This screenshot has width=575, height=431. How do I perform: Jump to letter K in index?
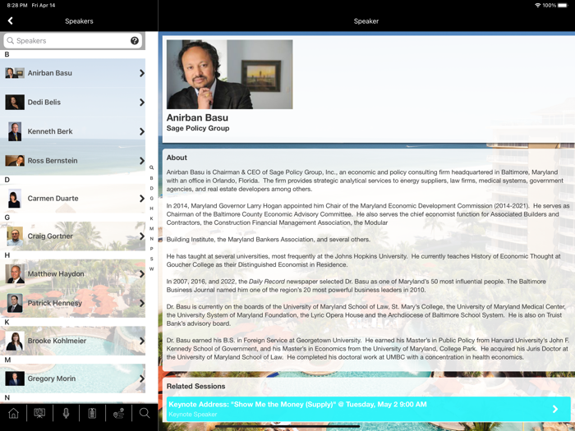click(x=151, y=218)
